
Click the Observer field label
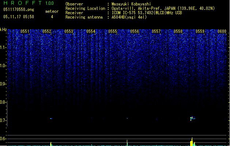click(x=74, y=4)
